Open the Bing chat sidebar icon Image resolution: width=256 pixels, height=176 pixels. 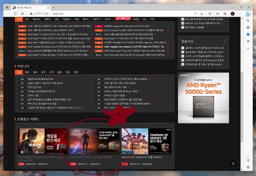248,14
